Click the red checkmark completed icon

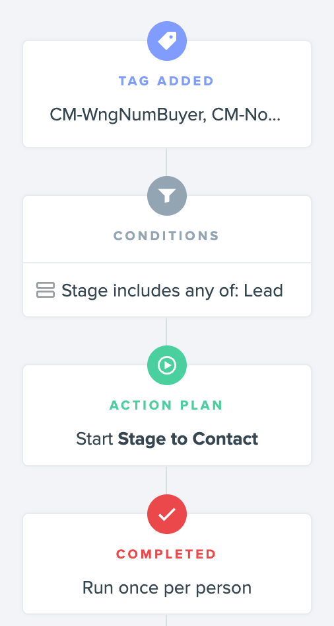pos(167,514)
